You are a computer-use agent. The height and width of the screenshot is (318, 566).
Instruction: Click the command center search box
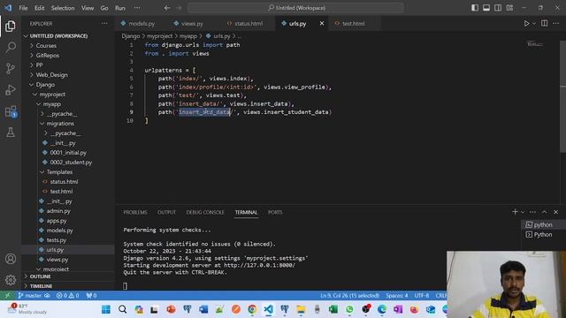click(x=295, y=8)
